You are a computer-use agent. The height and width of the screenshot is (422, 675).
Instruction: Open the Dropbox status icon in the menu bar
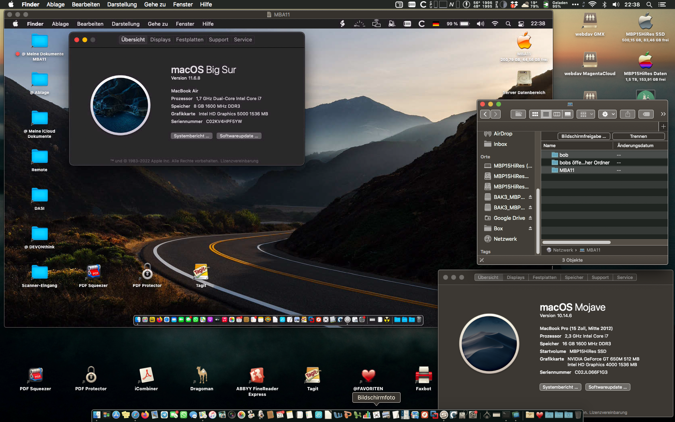[514, 4]
